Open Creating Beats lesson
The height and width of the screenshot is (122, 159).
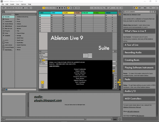coord(139,60)
